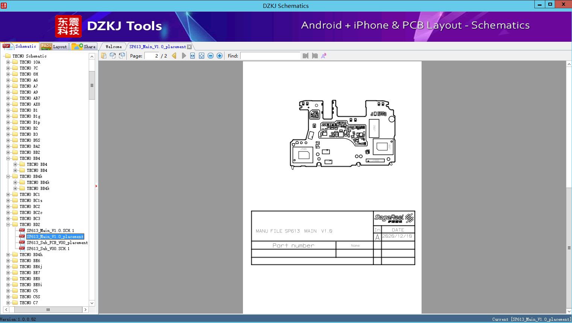Open SP613_Sub_V00.SCH.1 file

point(48,249)
